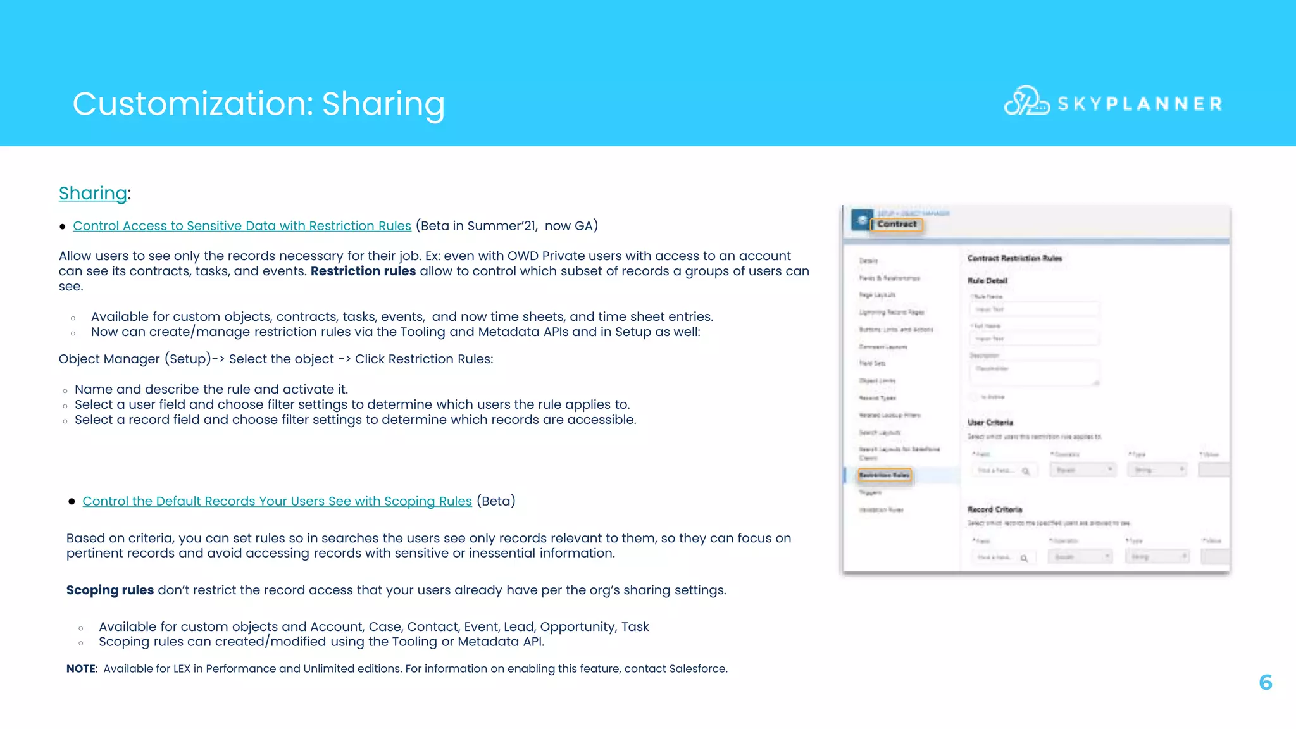Click the slide title Customization: Sharing
The height and width of the screenshot is (729, 1296).
[x=259, y=104]
